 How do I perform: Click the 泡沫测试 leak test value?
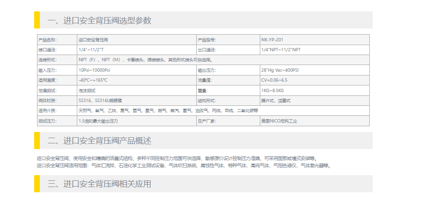pos(87,91)
